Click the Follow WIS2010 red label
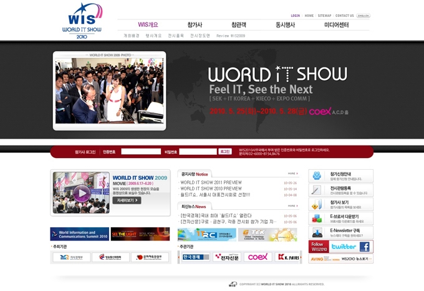The image size is (424, 291). click(319, 247)
